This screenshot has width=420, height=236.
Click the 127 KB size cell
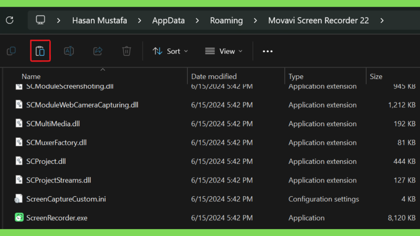point(404,180)
